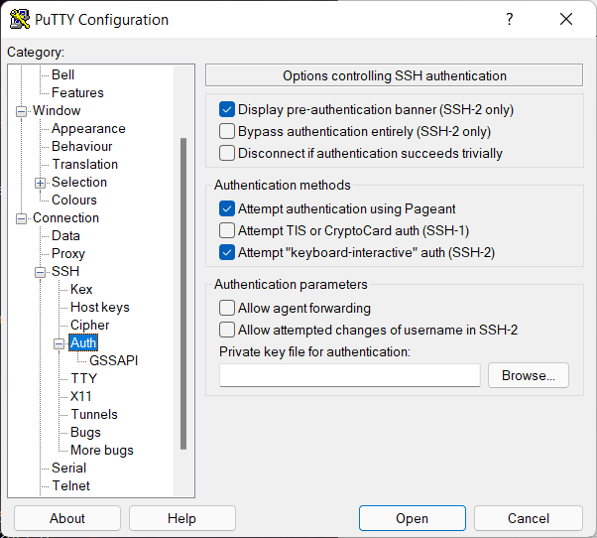Open the More bugs category

[102, 451]
